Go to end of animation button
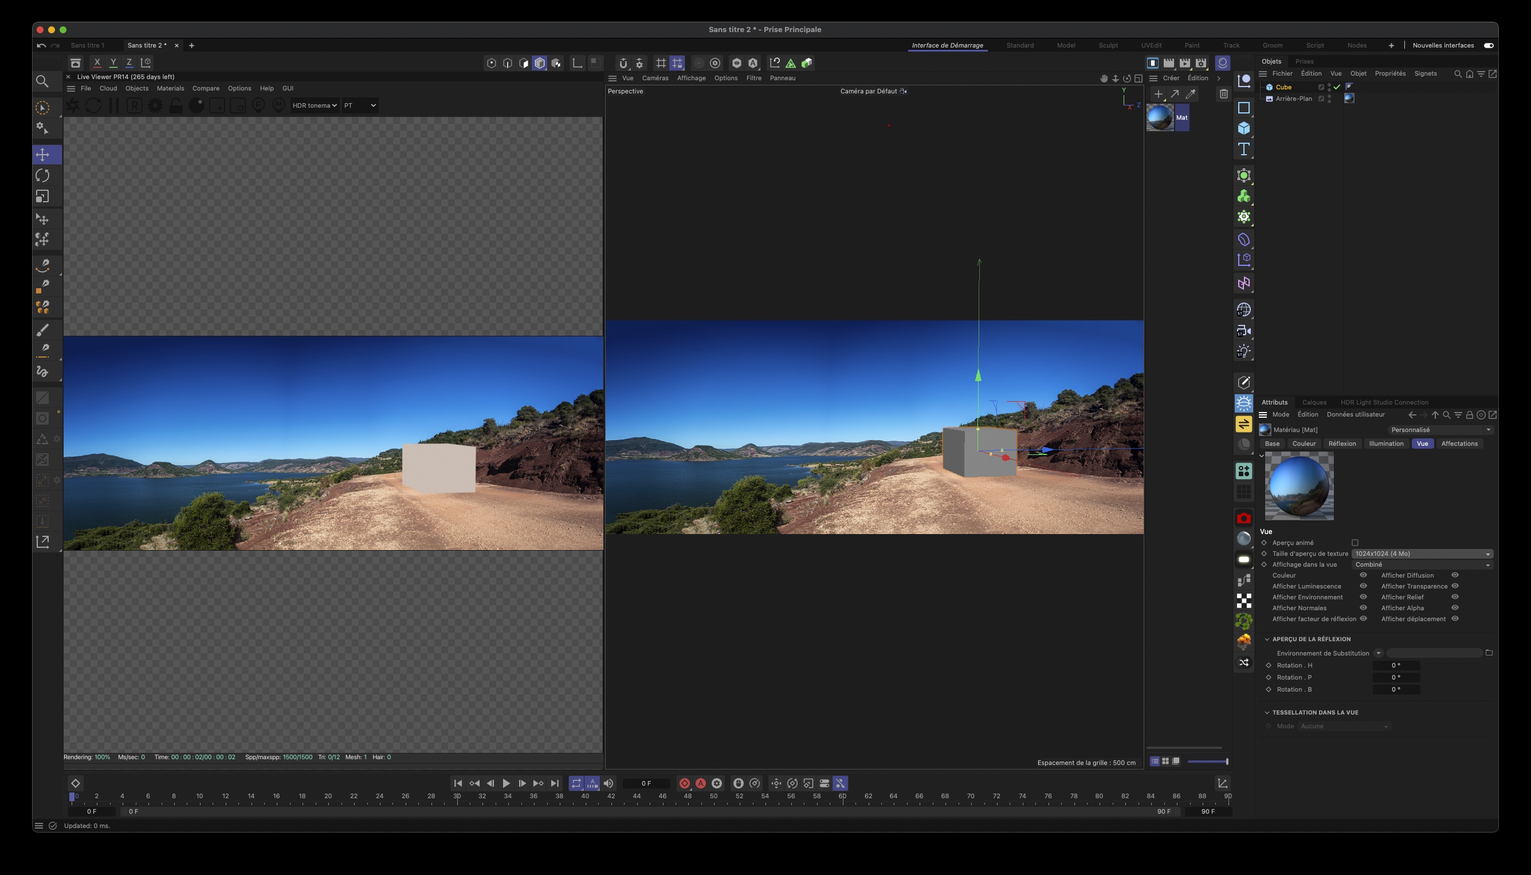The height and width of the screenshot is (875, 1531). coord(555,783)
